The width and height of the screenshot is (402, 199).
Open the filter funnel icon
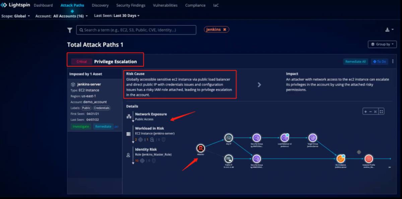pyautogui.click(x=70, y=30)
